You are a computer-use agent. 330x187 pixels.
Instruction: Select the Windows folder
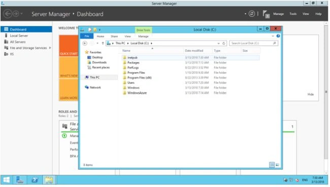(134, 88)
